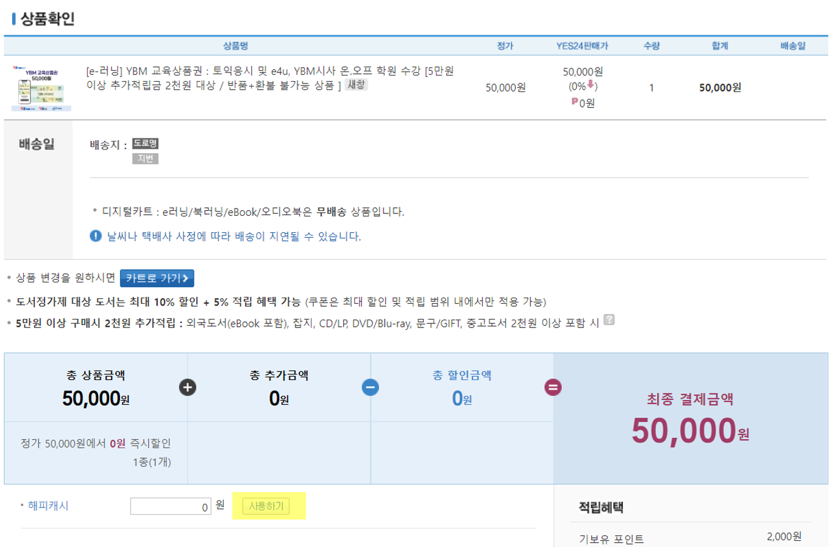Click the 기보유 포인트 row label
Viewport: 829px width, 547px height.
(x=611, y=539)
